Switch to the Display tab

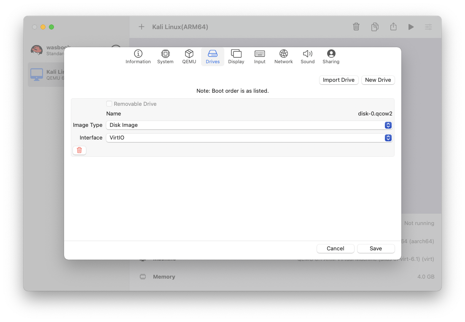pos(236,56)
